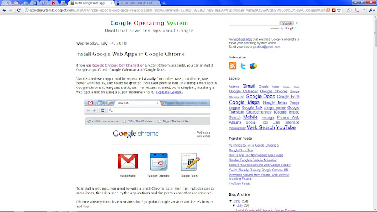Select the Install Google Web Apps tab
Viewport: 377px width, 212px height.
91,3
